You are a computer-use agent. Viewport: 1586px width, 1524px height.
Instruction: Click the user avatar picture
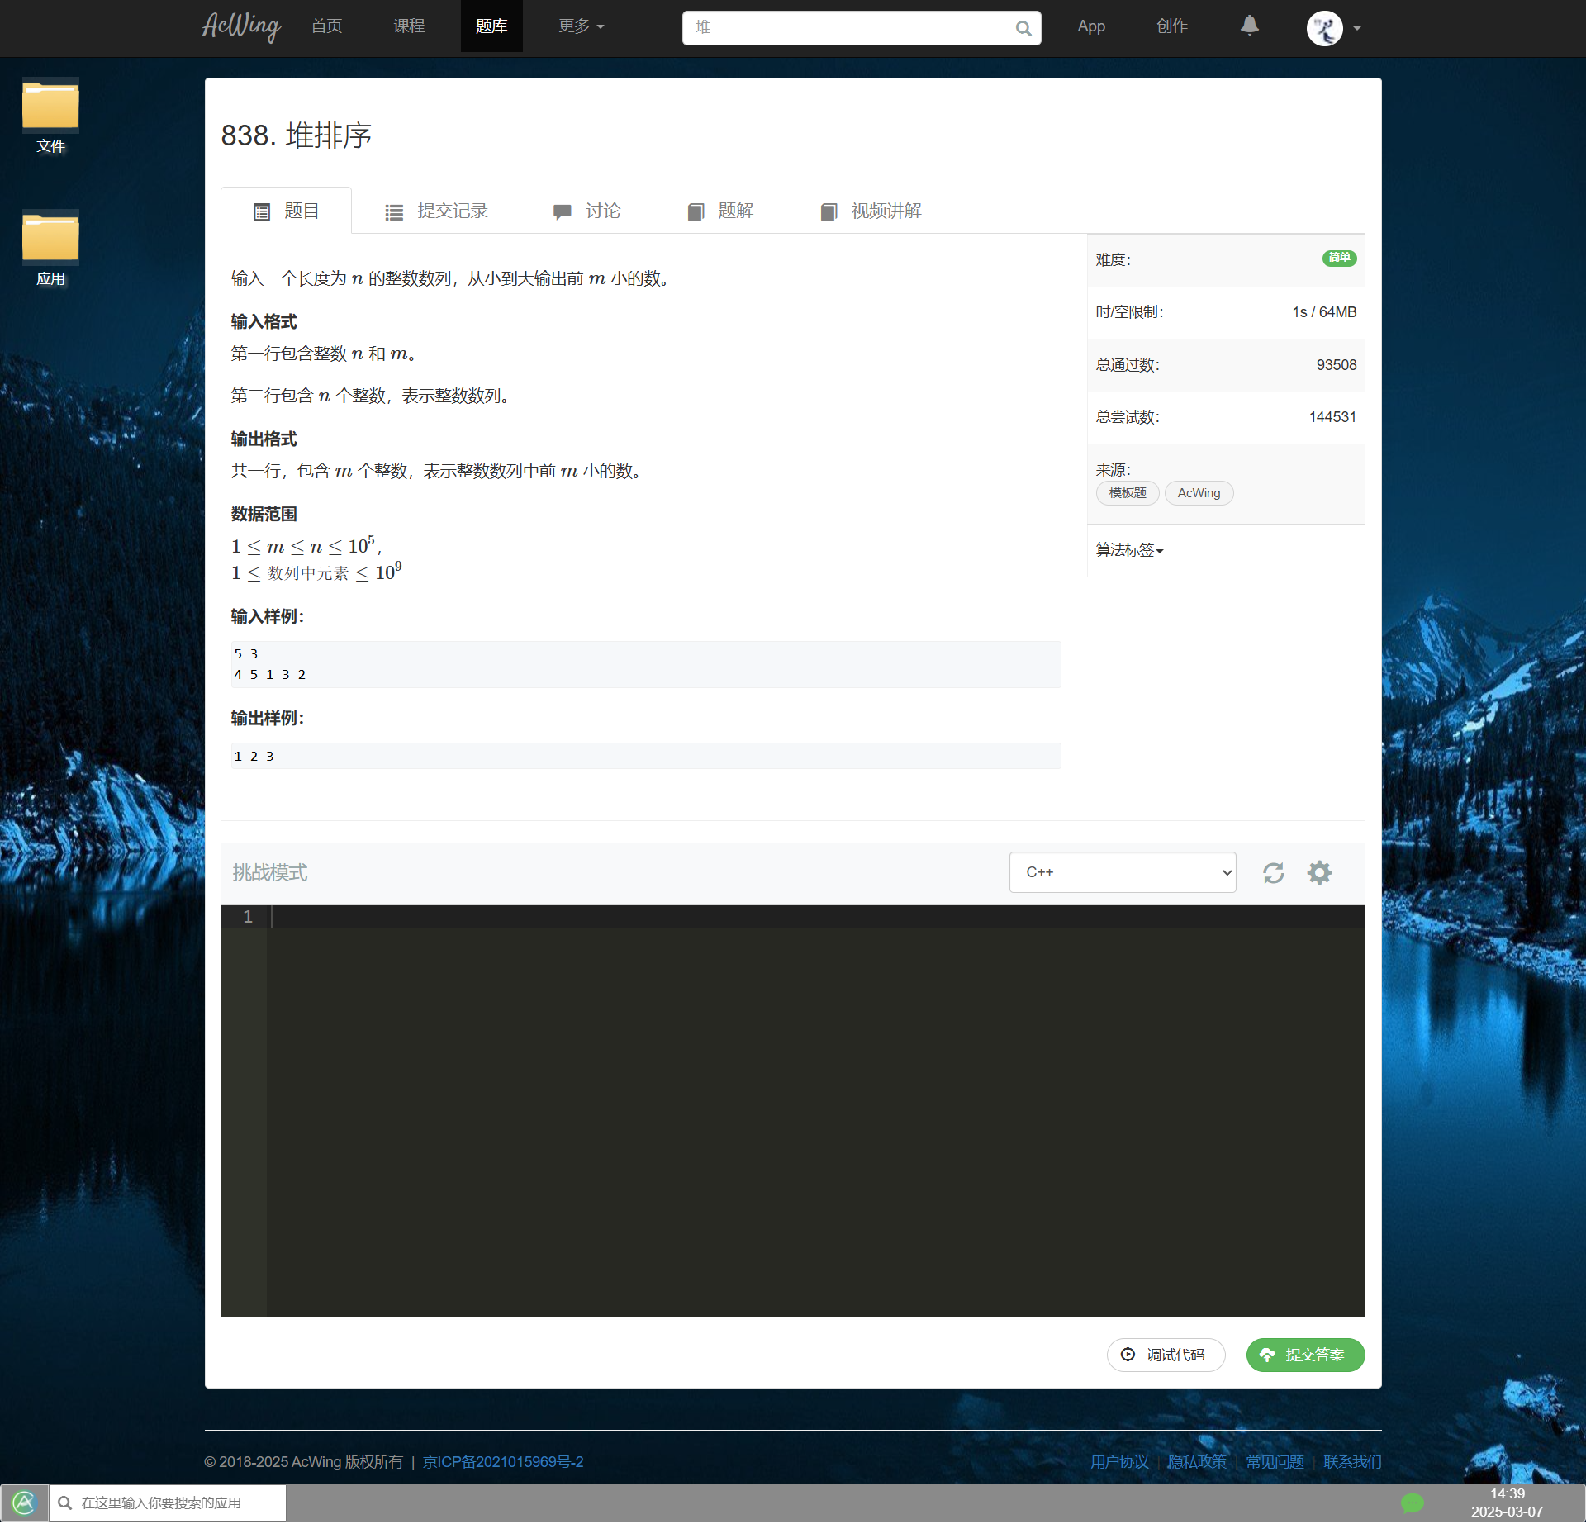(x=1324, y=28)
